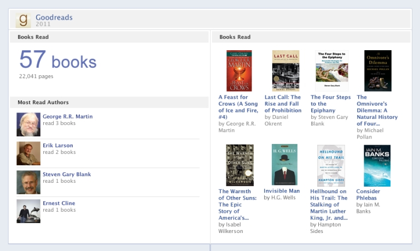Open The Four Steps to the Epiphany link
This screenshot has height=251, width=420.
click(x=330, y=104)
